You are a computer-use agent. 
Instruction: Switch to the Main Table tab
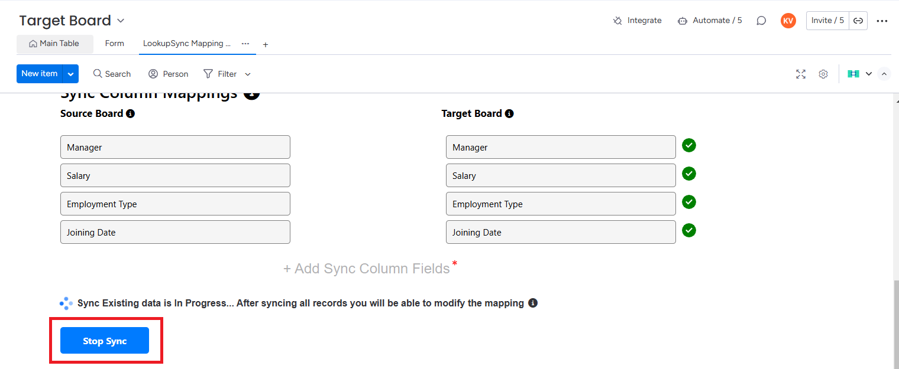pyautogui.click(x=54, y=44)
